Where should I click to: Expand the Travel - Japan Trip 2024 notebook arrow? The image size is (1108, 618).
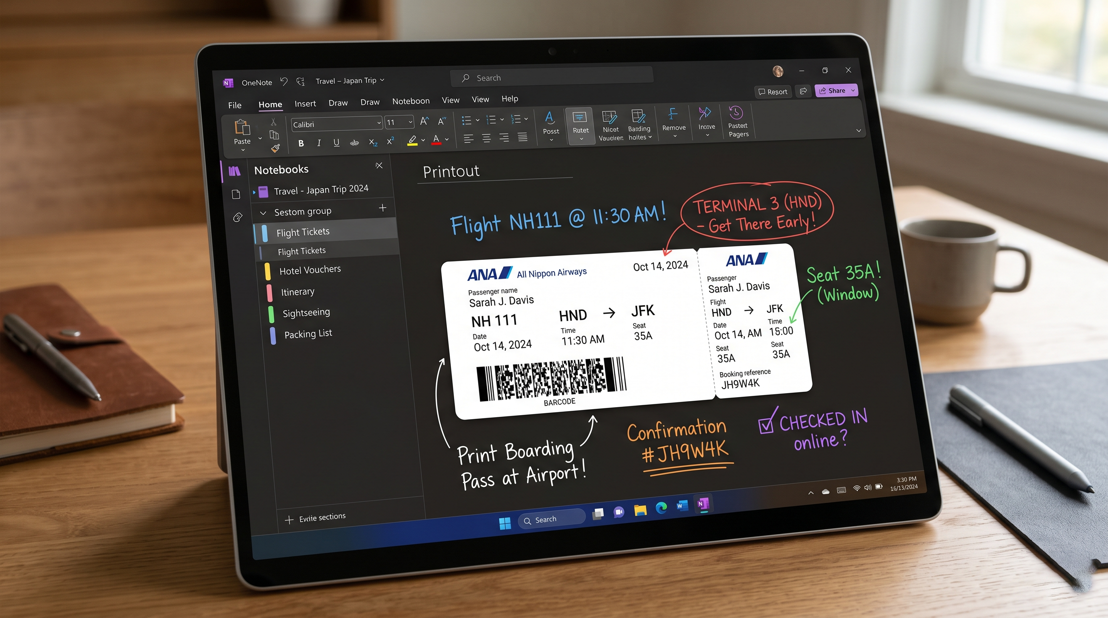point(254,192)
